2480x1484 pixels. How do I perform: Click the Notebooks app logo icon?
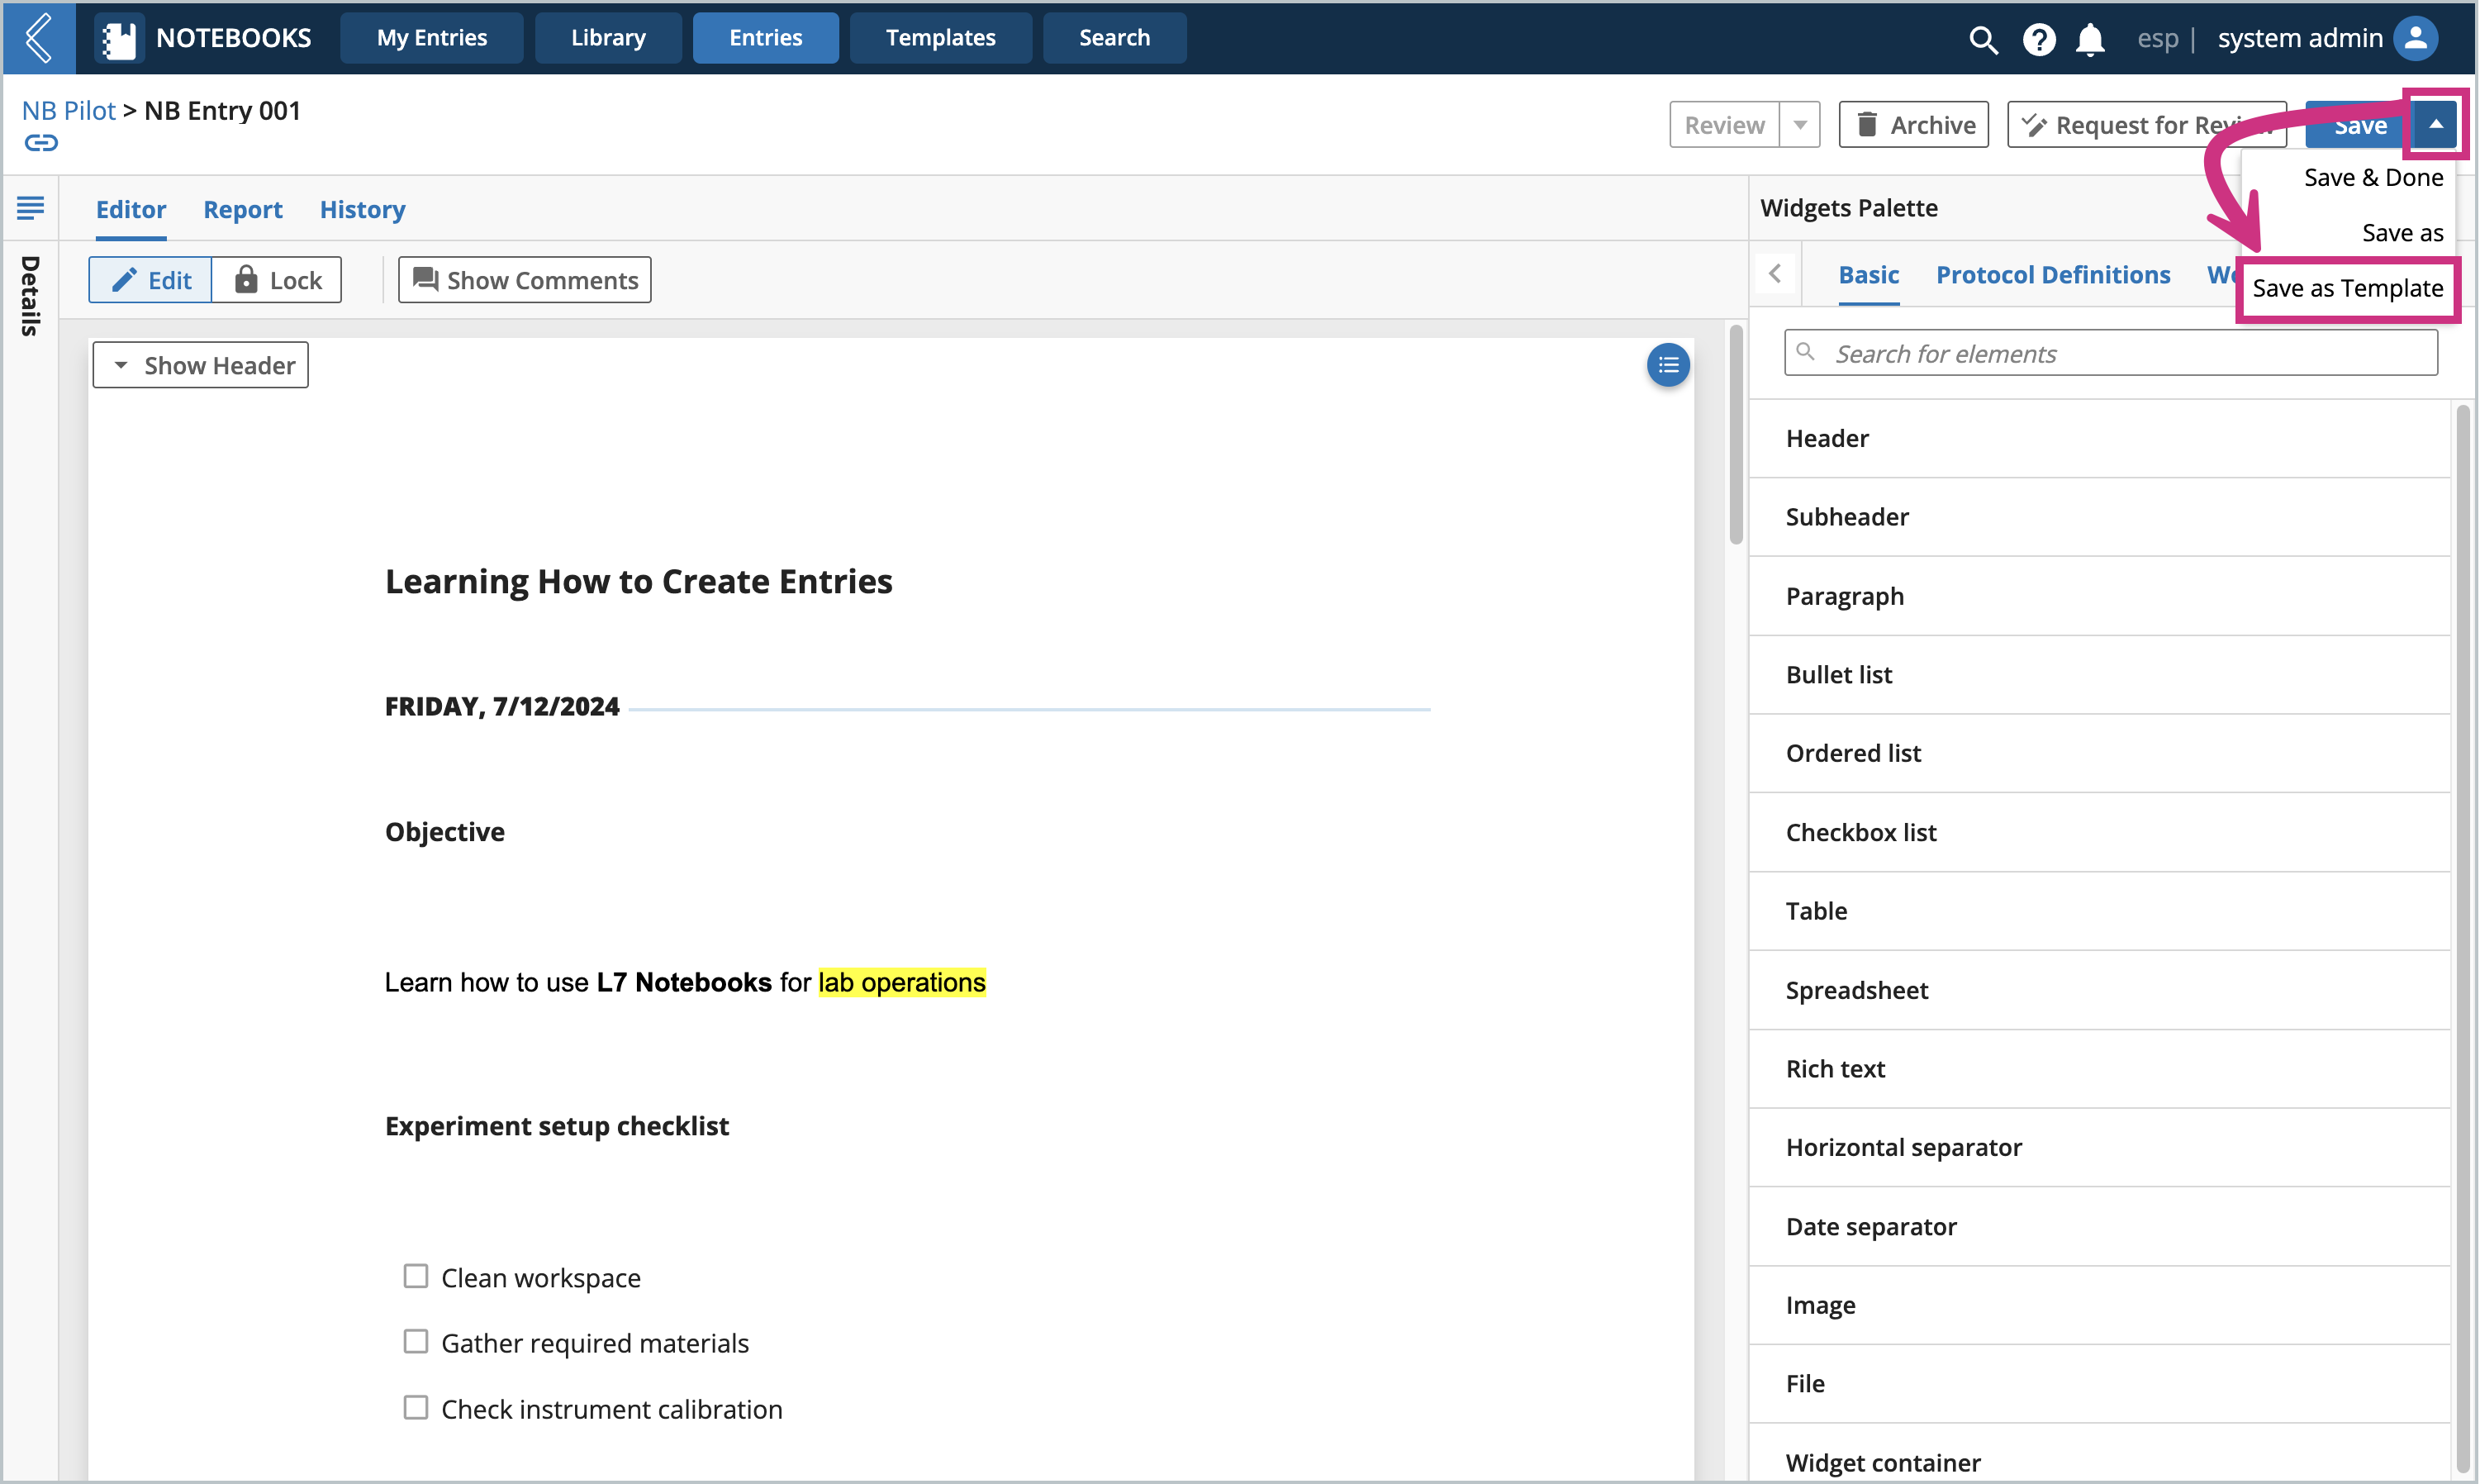click(x=119, y=38)
